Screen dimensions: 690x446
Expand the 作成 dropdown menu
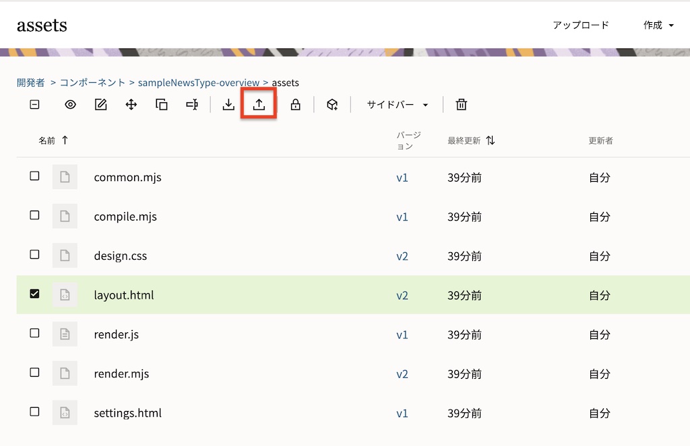click(658, 26)
